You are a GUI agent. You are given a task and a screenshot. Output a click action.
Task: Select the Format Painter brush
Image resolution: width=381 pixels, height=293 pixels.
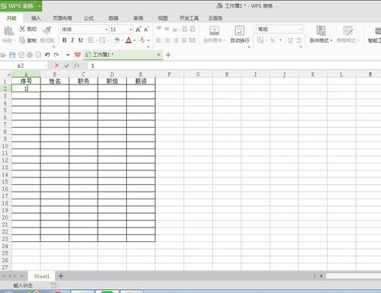point(47,30)
